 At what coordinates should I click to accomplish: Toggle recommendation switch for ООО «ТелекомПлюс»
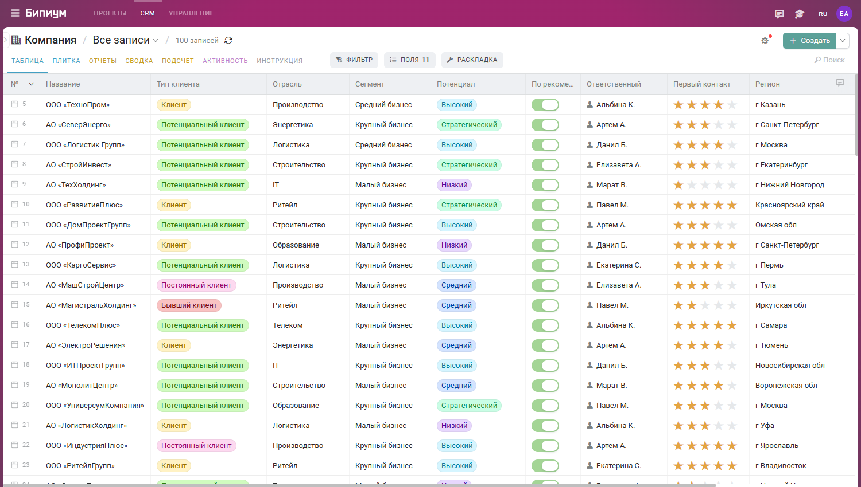click(545, 325)
